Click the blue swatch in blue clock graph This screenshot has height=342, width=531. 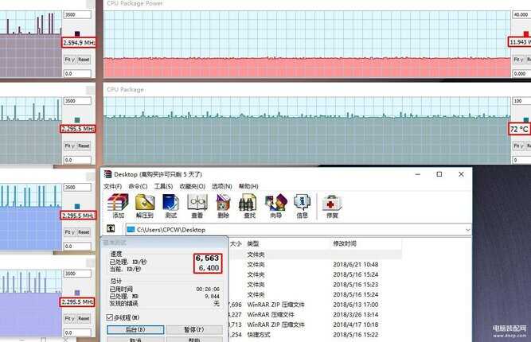pos(77,206)
